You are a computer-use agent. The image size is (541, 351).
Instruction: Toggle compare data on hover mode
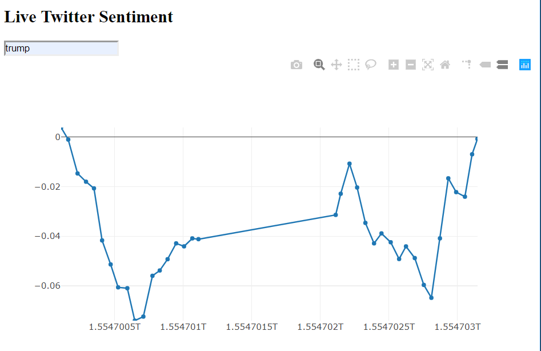[502, 65]
